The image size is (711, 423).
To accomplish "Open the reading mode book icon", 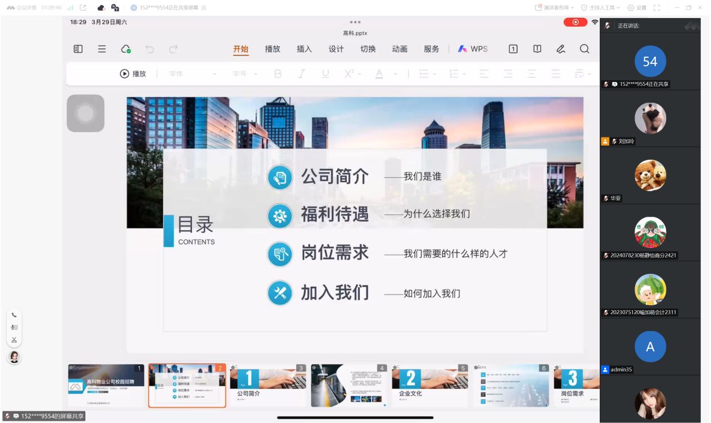I will coord(537,49).
